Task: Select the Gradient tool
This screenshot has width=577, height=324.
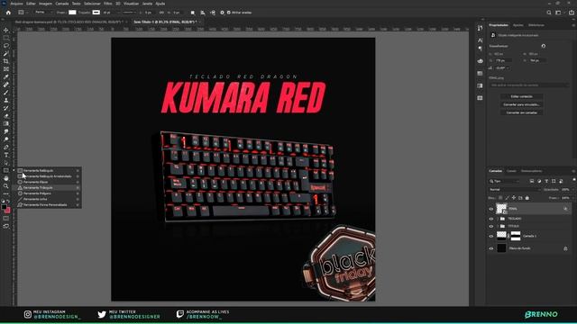Action: tap(6, 124)
